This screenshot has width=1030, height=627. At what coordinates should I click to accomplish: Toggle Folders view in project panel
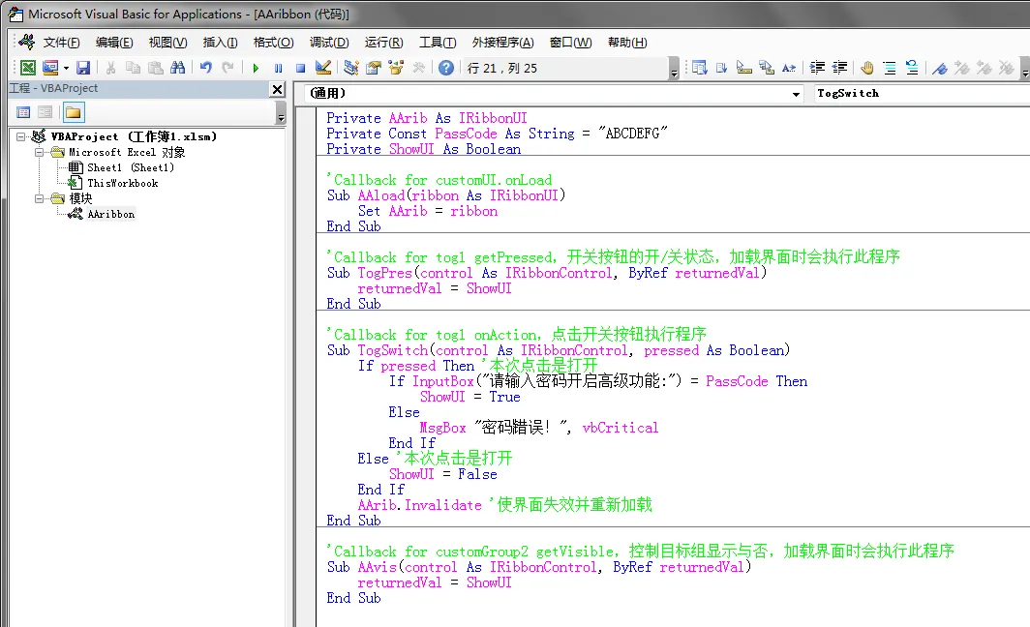(x=74, y=112)
